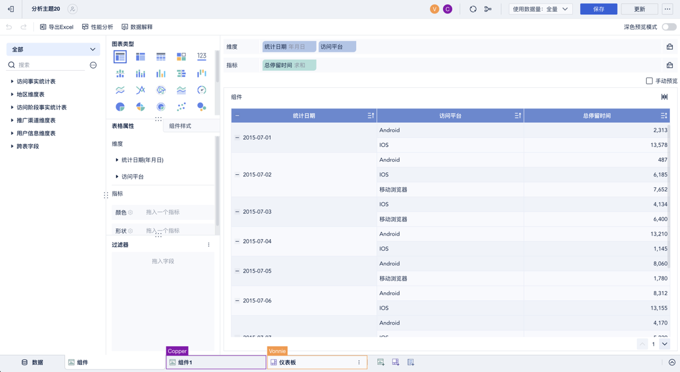Expand the 跨表字段 tree node
This screenshot has height=372, width=680.
(x=12, y=146)
